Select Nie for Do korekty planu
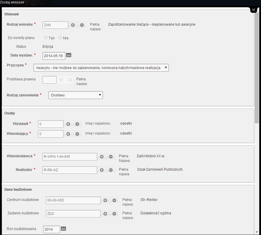This screenshot has width=261, height=235. [x=60, y=37]
